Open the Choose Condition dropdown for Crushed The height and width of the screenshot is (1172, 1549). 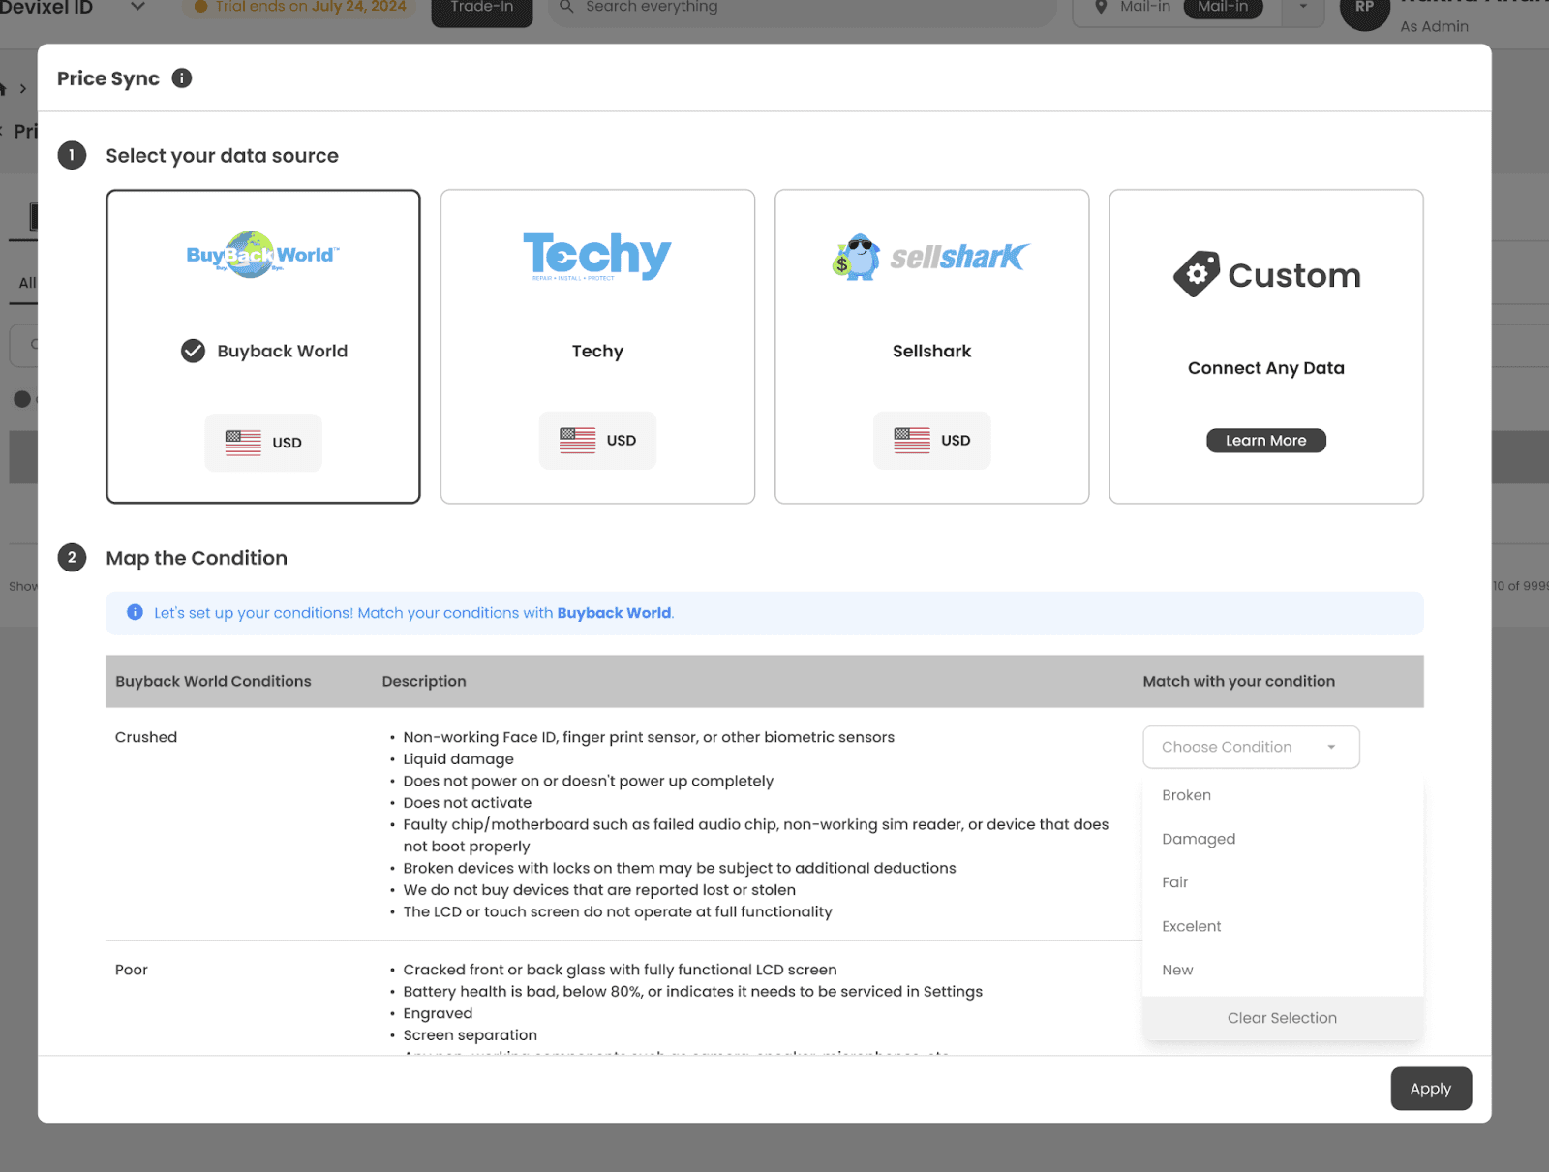click(x=1251, y=747)
